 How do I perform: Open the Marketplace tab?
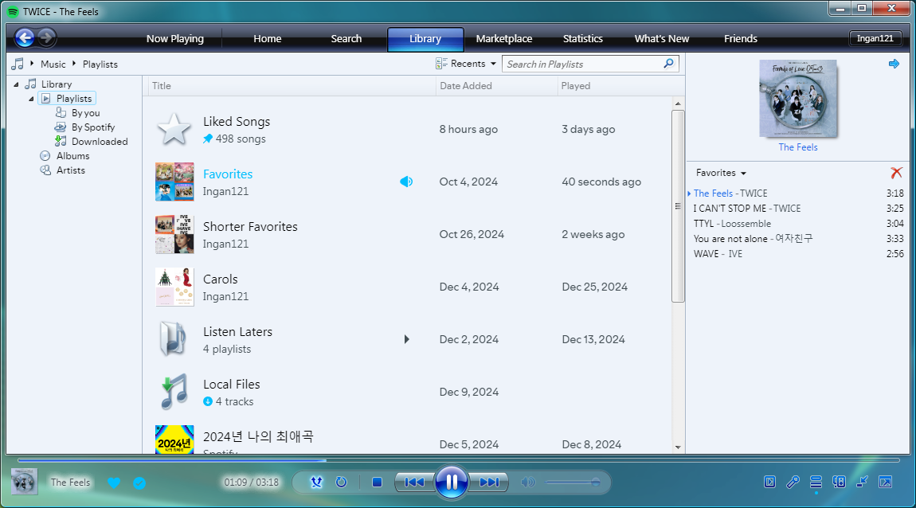(503, 38)
